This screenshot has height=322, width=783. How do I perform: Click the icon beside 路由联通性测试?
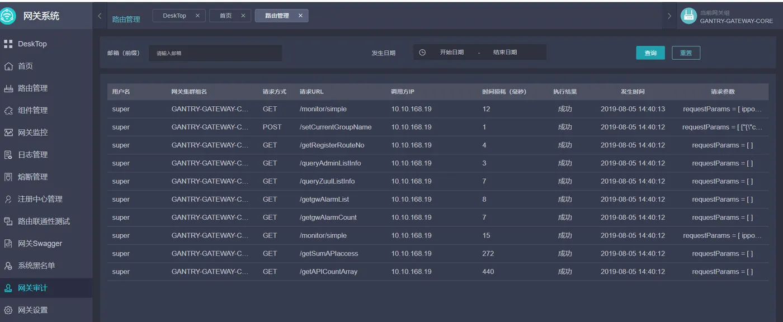8,221
